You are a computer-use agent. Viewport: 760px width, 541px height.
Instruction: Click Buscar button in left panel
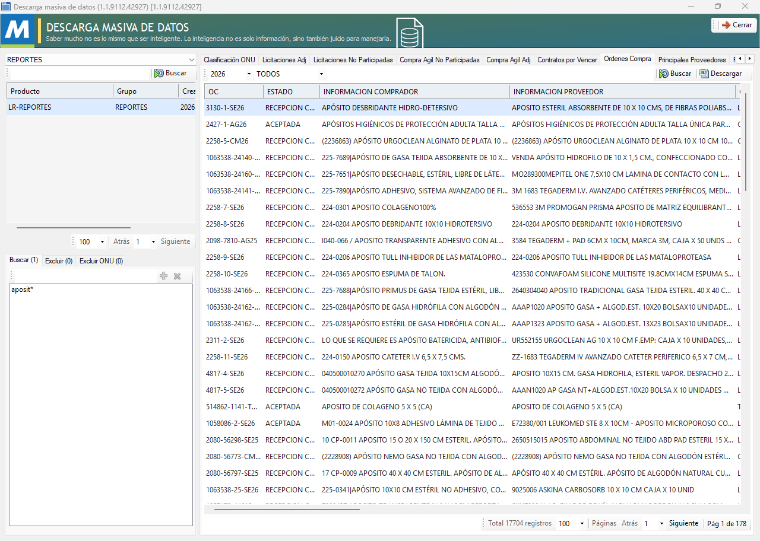[x=170, y=73]
